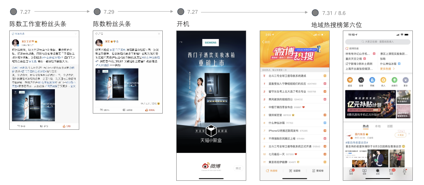This screenshot has width=424, height=185.
Task: Open 我 profile in bottom nav
Action: pos(405,172)
